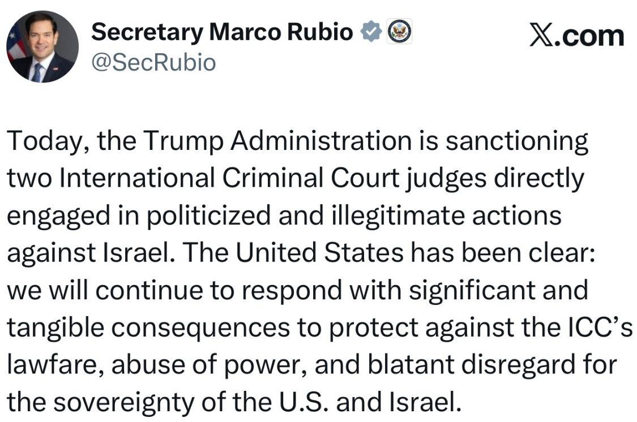637x422 pixels.
Task: Click the blue verified checkmark badge
Action: [370, 32]
